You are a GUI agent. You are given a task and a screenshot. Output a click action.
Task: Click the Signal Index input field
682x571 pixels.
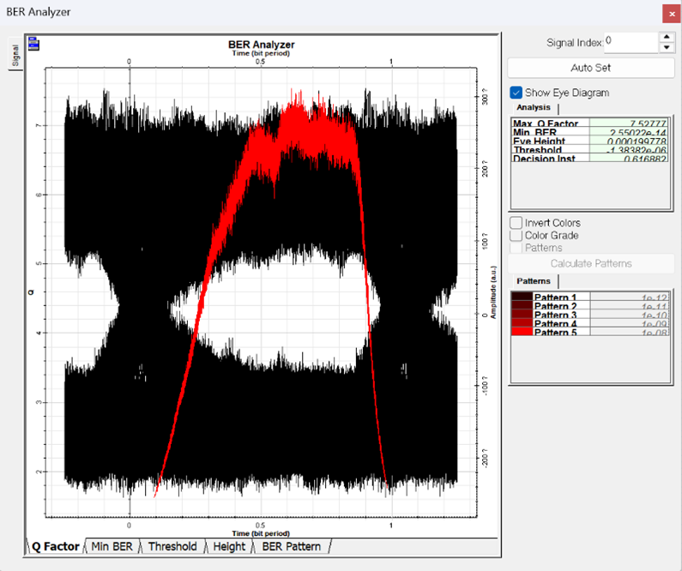[x=630, y=41]
